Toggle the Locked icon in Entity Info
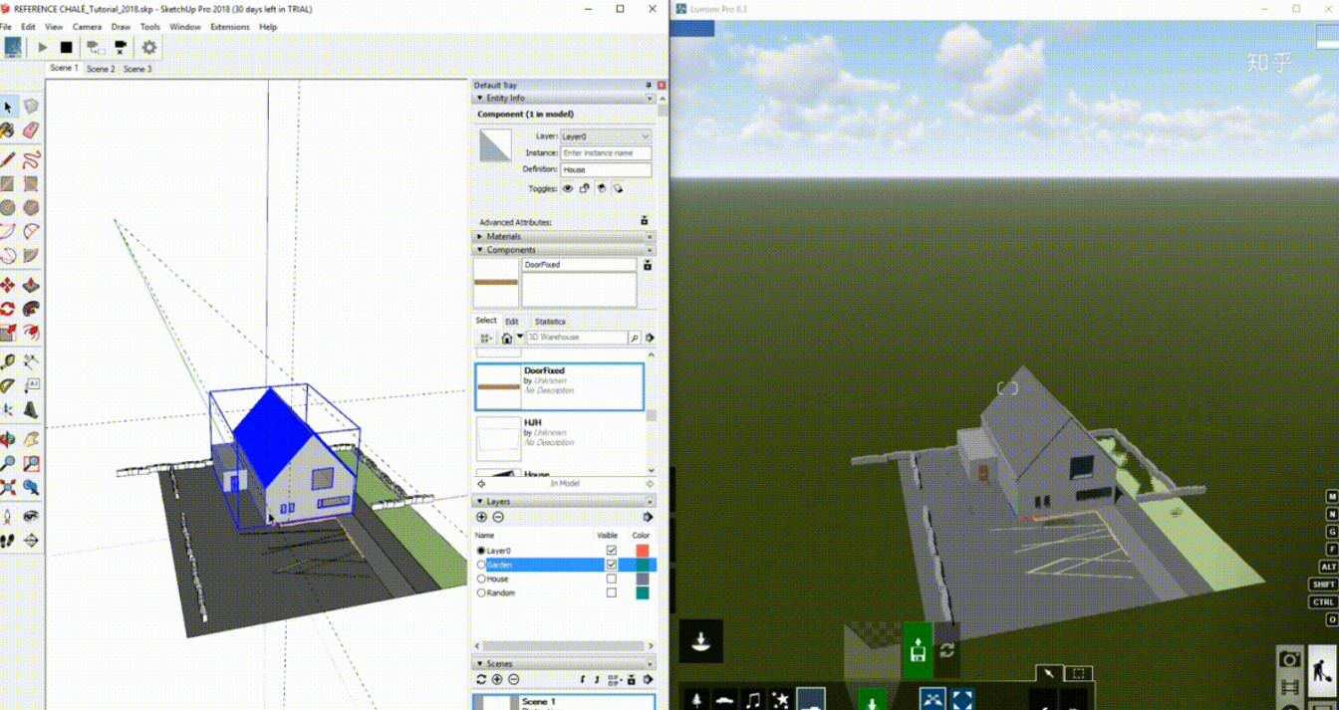The image size is (1339, 710). [x=585, y=188]
